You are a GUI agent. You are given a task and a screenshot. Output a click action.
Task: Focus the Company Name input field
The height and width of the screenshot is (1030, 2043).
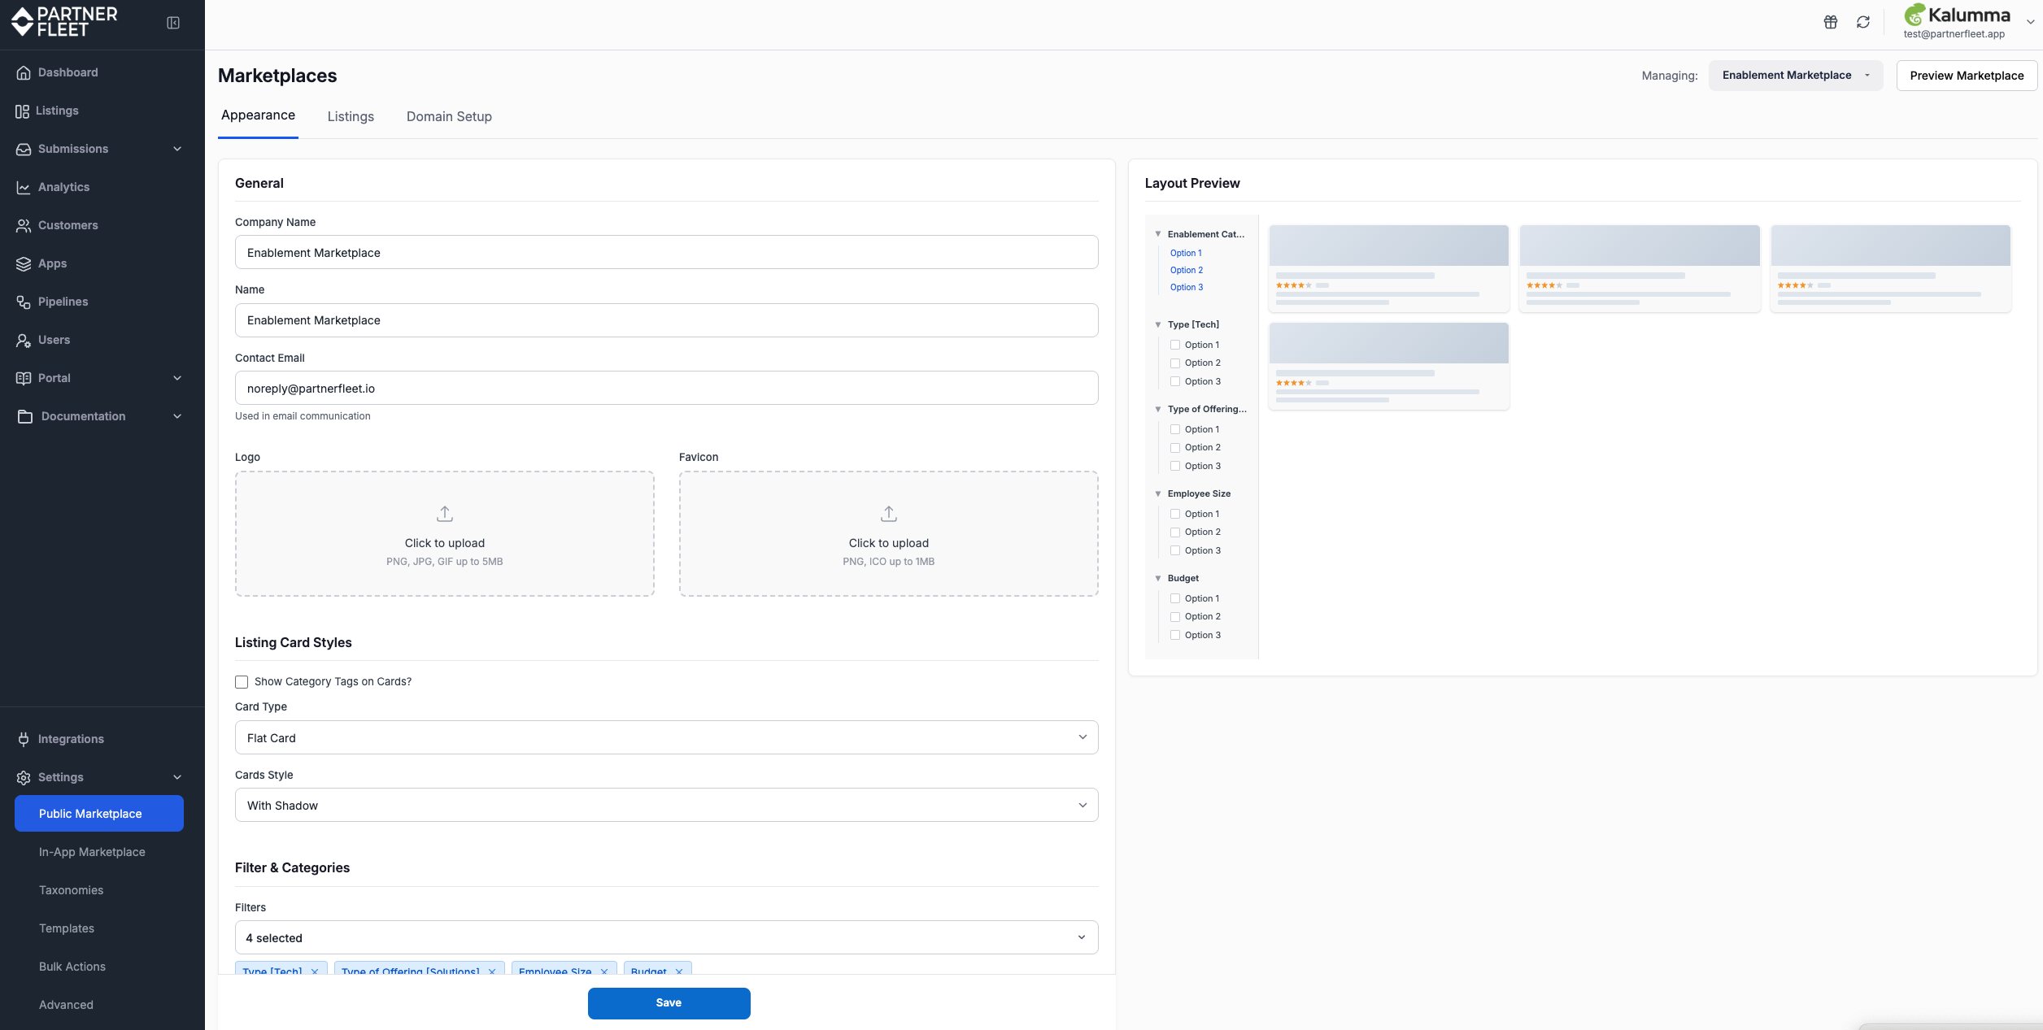coord(666,252)
